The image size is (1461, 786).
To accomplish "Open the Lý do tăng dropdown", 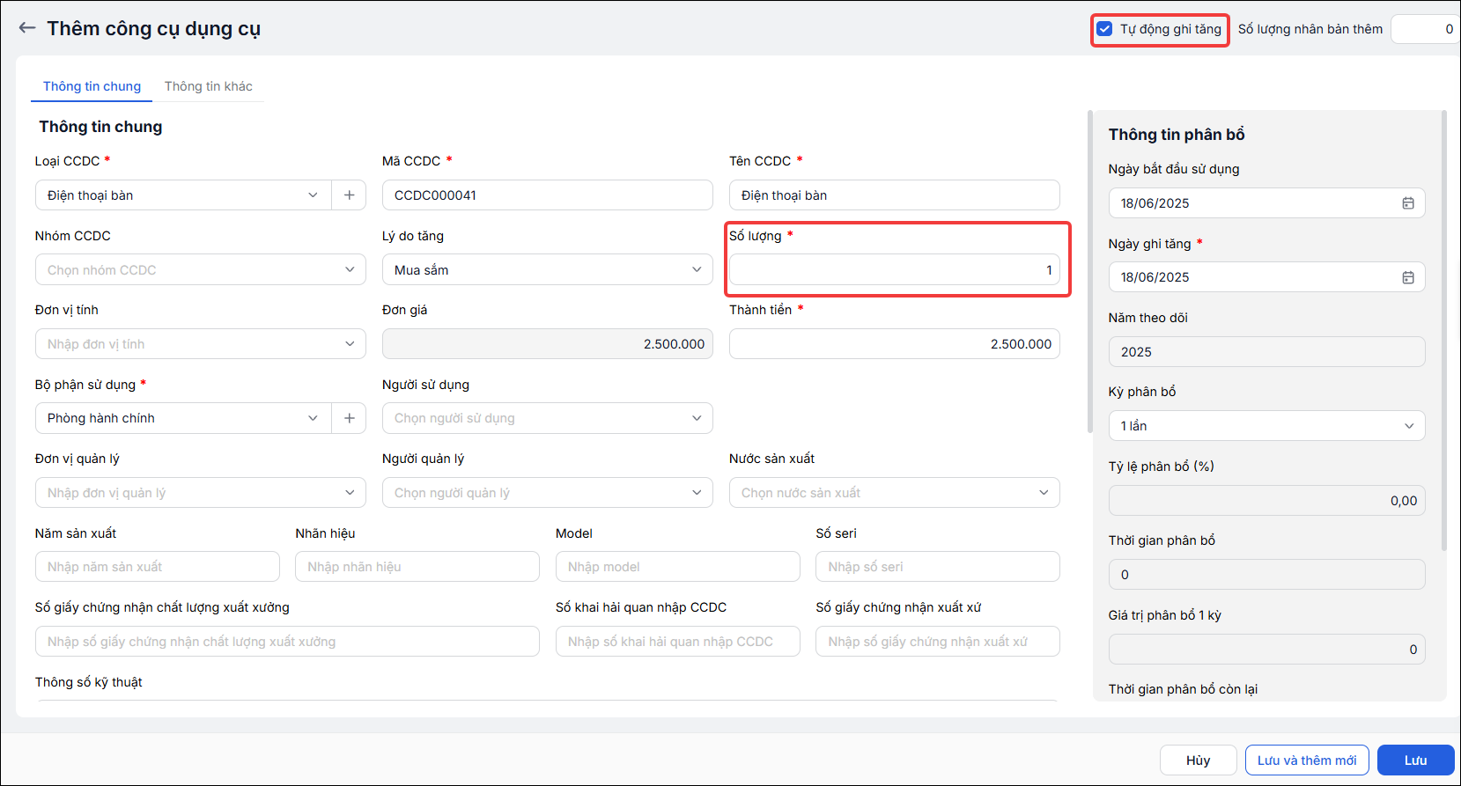I will pos(548,270).
